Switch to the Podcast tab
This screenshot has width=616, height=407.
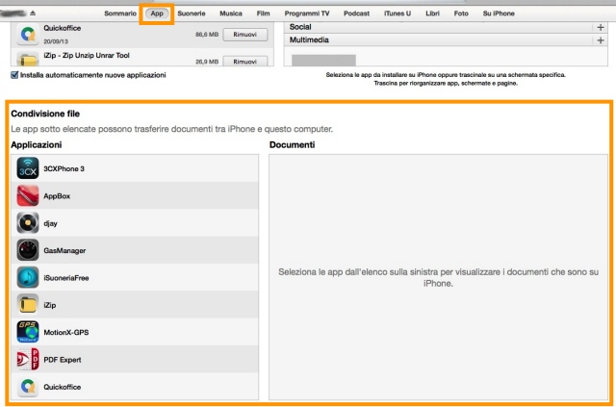click(356, 13)
